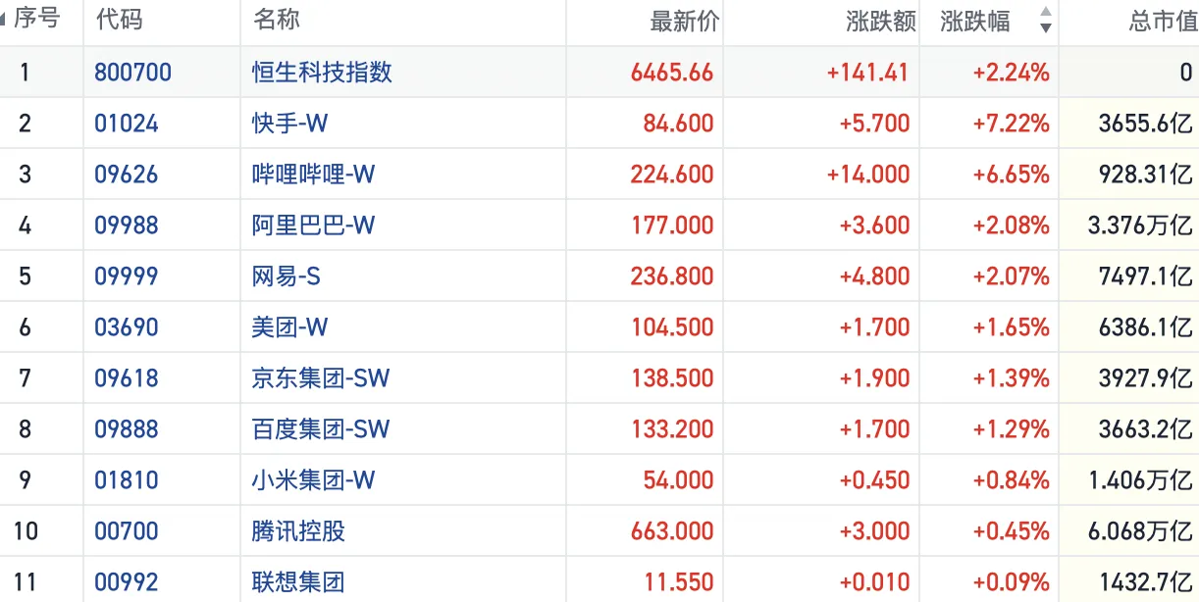Click stock code 01810
Viewport: 1199px width, 602px height.
(127, 480)
